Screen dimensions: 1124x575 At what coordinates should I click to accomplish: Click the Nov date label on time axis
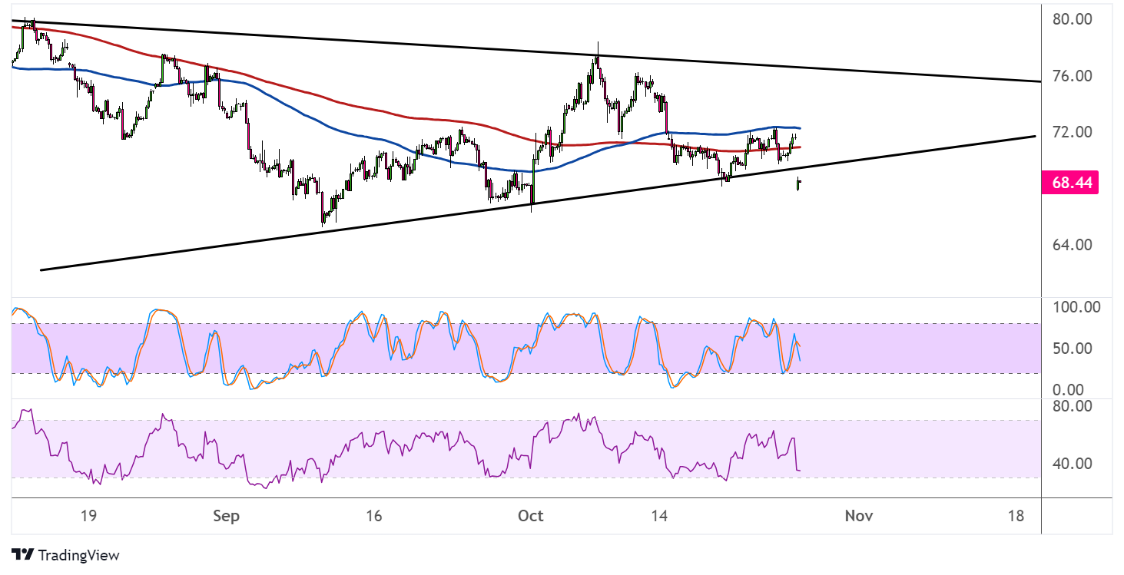(x=858, y=516)
